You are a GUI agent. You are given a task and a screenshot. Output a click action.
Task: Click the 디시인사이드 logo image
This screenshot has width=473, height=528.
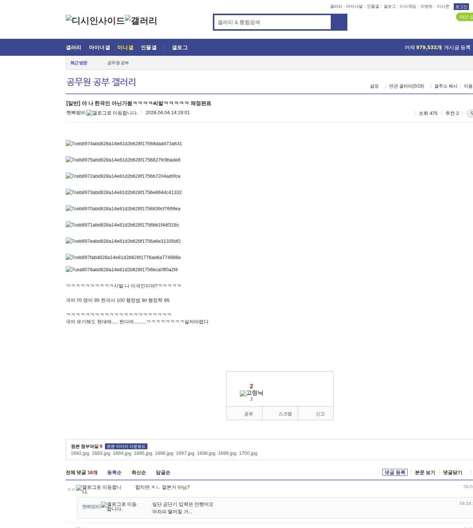pyautogui.click(x=95, y=20)
